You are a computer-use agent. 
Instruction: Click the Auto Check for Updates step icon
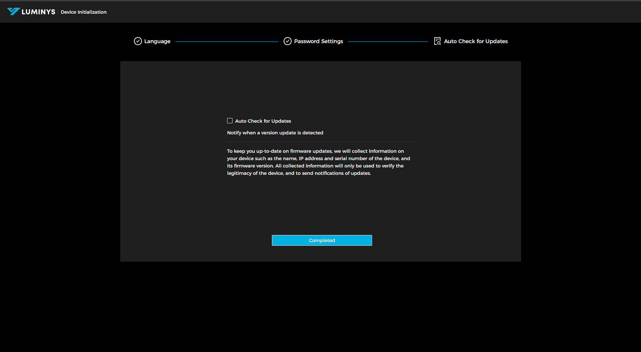click(437, 41)
